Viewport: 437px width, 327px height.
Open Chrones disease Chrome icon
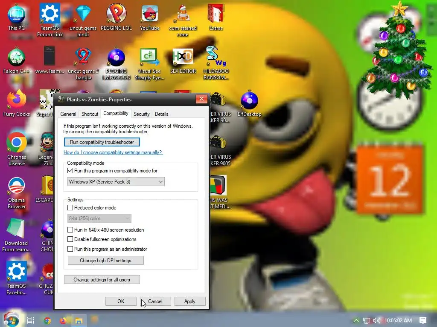(x=17, y=149)
